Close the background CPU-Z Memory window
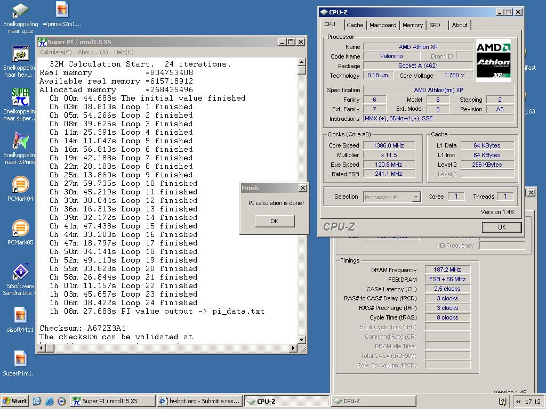546x409 pixels. (531, 192)
